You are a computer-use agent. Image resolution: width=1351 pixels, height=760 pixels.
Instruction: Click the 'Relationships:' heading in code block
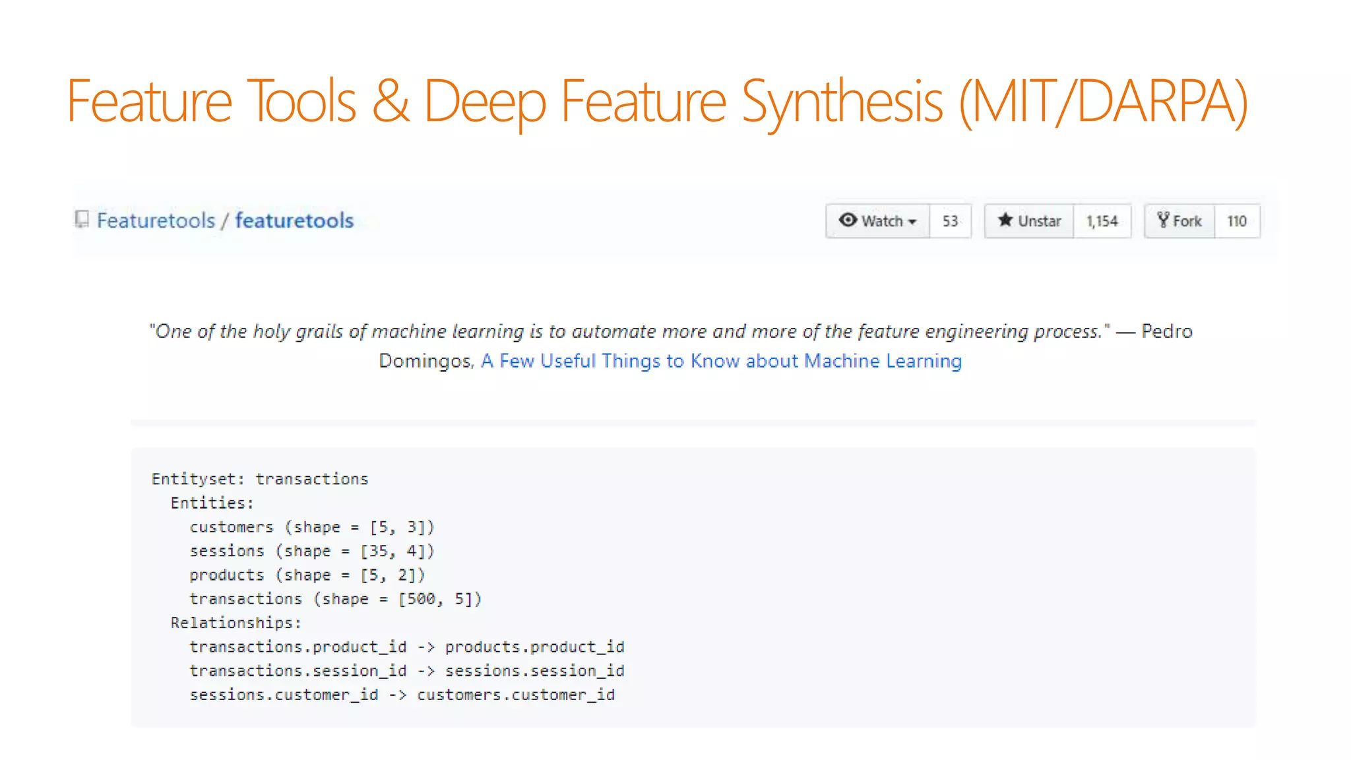[236, 623]
